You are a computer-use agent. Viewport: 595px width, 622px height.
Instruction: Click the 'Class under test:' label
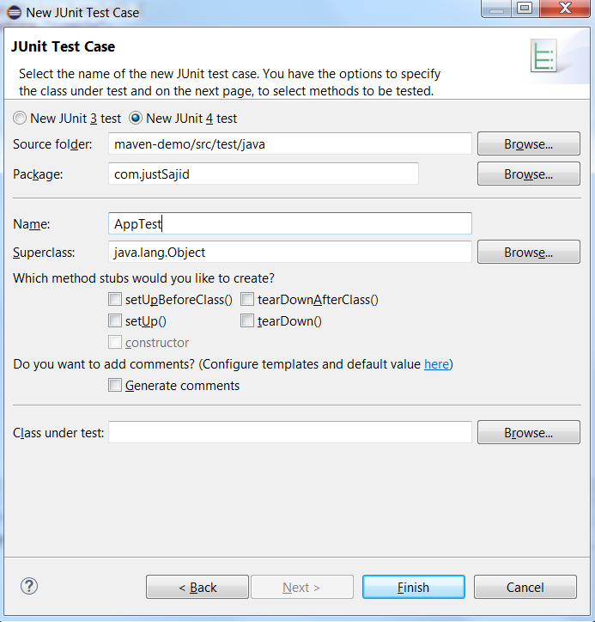click(x=58, y=433)
